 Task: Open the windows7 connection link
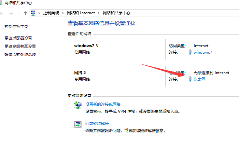[x=203, y=52]
